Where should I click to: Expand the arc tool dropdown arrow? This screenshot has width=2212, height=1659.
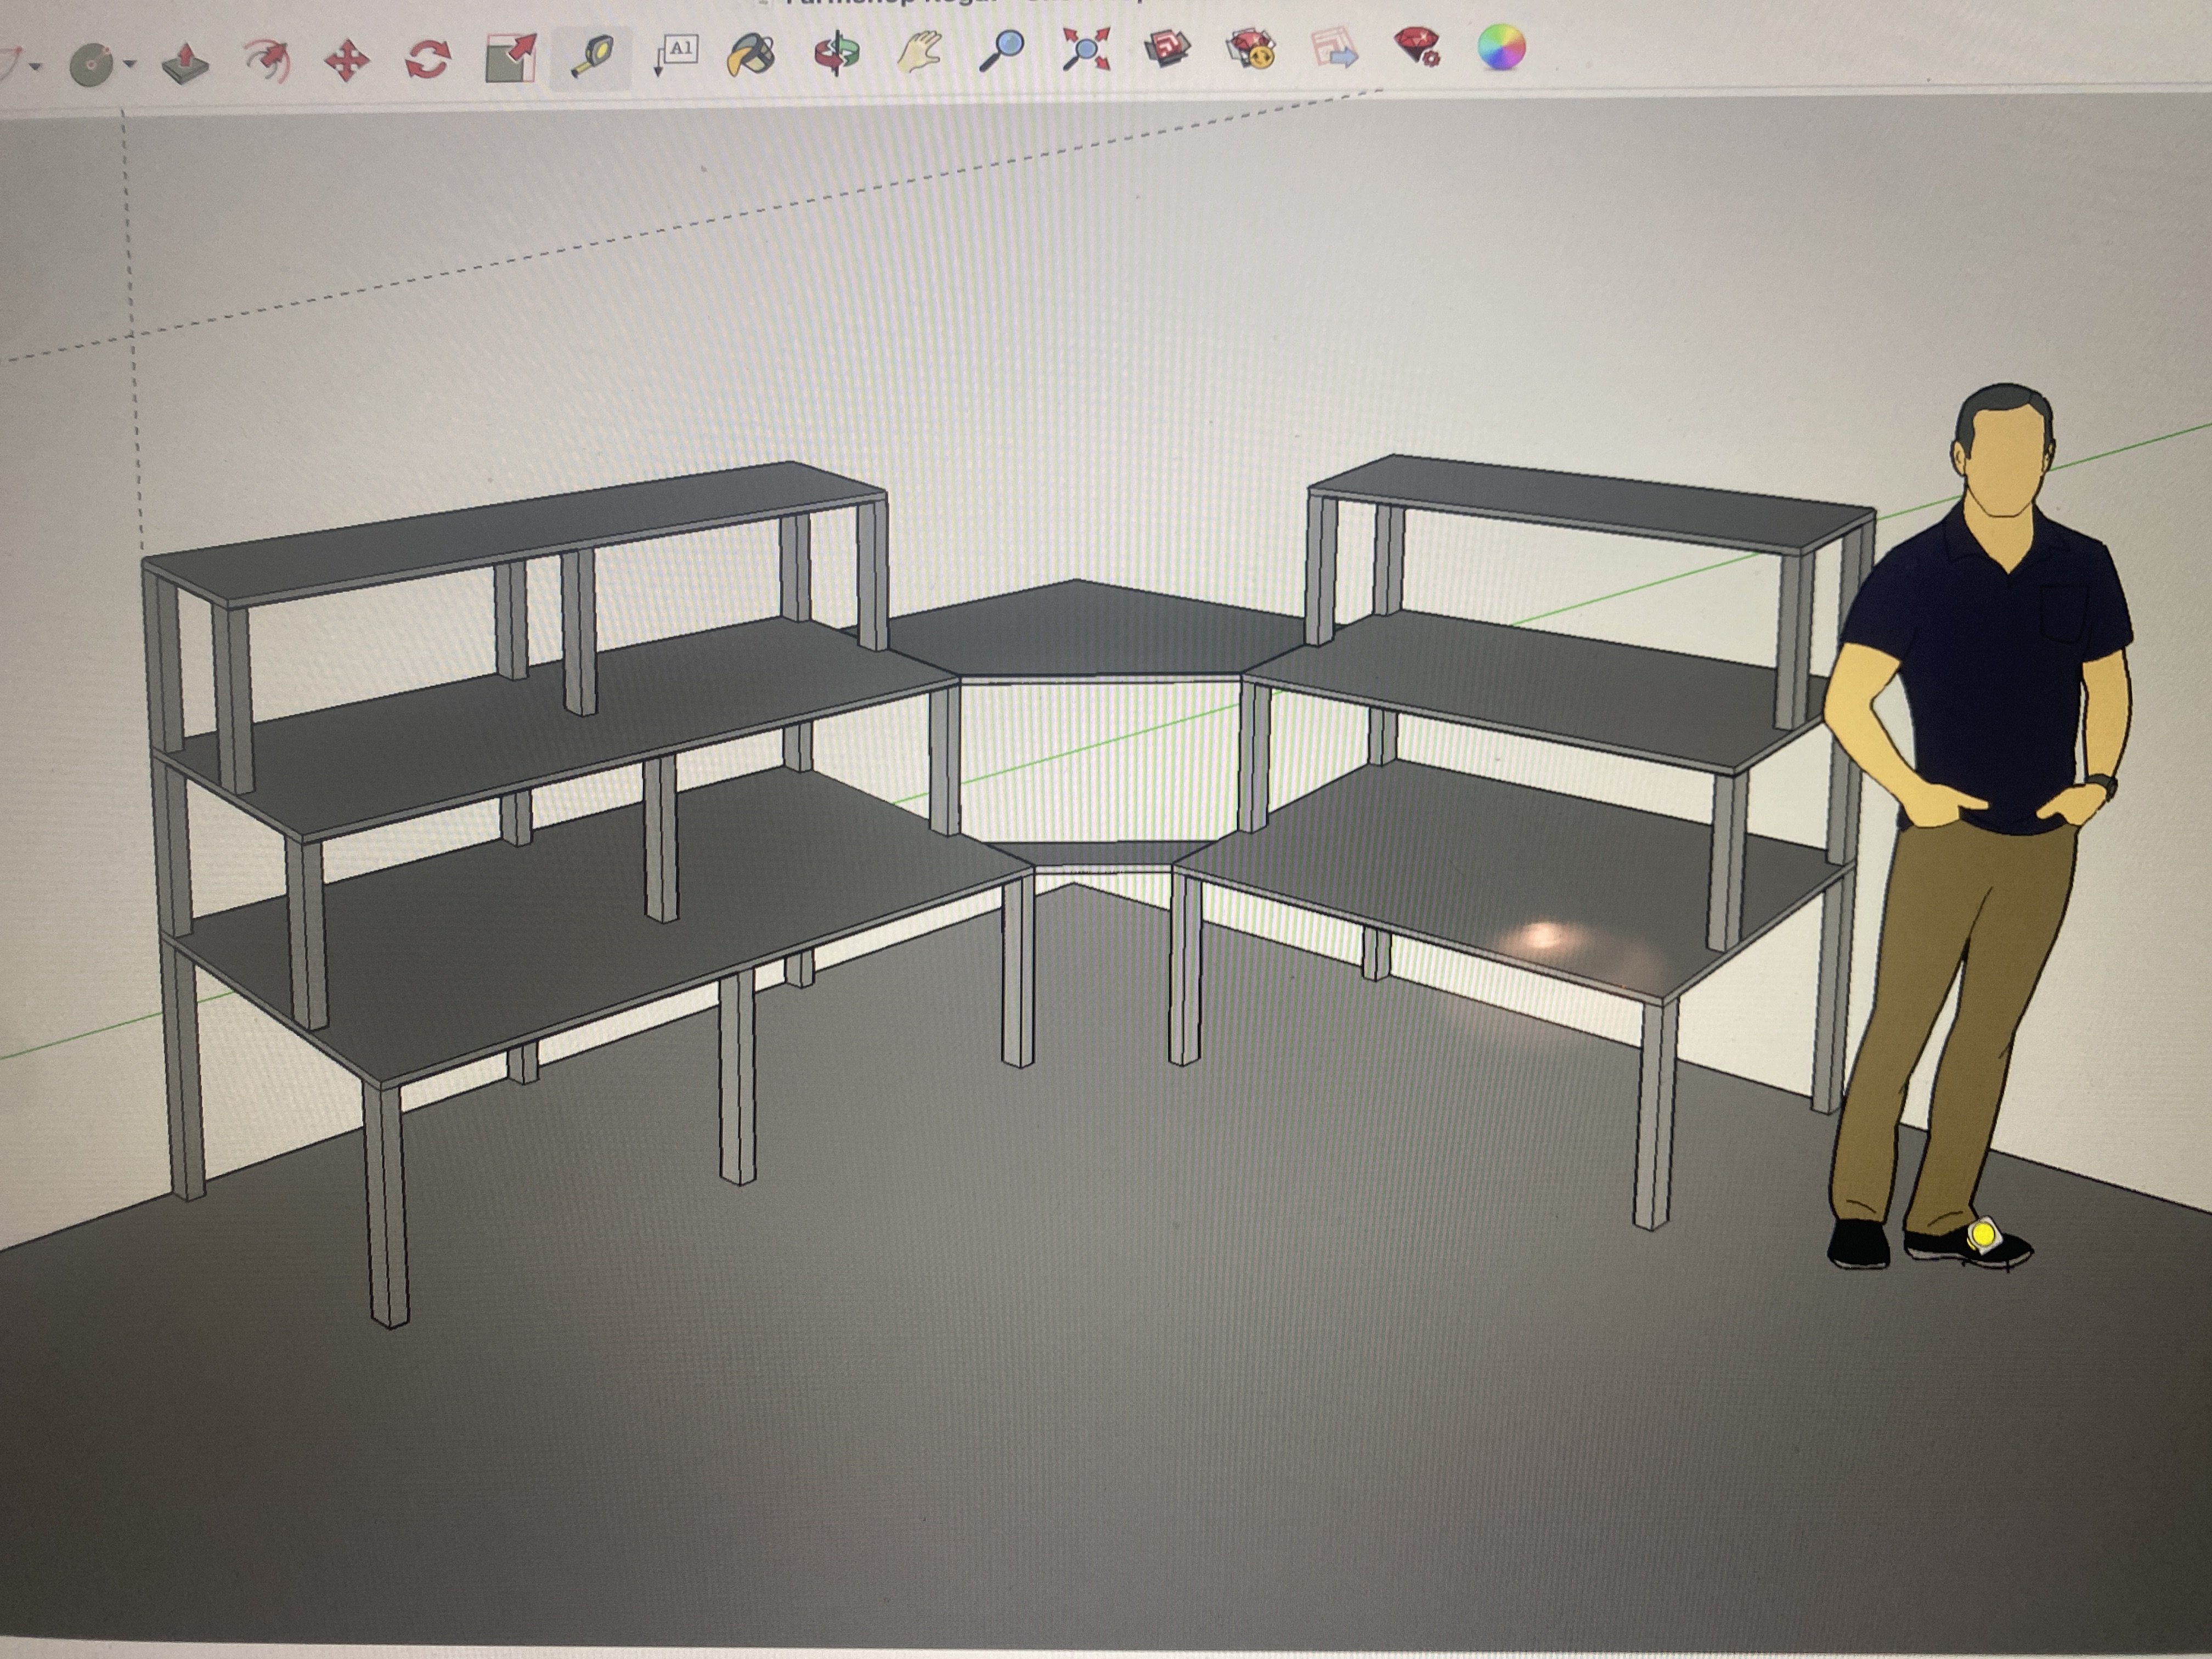coord(36,66)
